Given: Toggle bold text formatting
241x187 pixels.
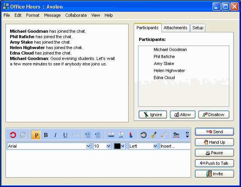Looking at the screenshot, I should (46, 135).
